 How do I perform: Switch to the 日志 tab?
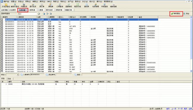tap(10, 78)
